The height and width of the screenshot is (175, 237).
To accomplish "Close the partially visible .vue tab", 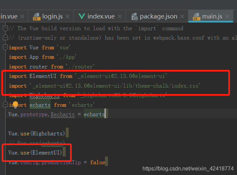I will [x=22, y=16].
